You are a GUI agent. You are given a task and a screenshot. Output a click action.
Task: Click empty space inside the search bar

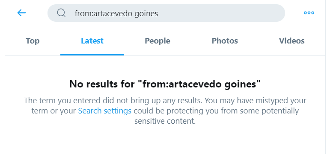tap(221, 13)
